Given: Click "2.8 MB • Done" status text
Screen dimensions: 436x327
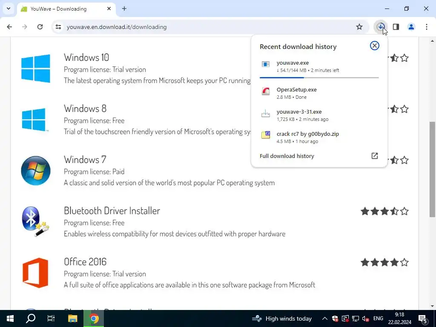Looking at the screenshot, I should [x=291, y=97].
